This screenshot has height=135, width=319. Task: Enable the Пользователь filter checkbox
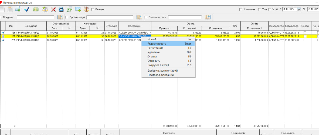146,17
